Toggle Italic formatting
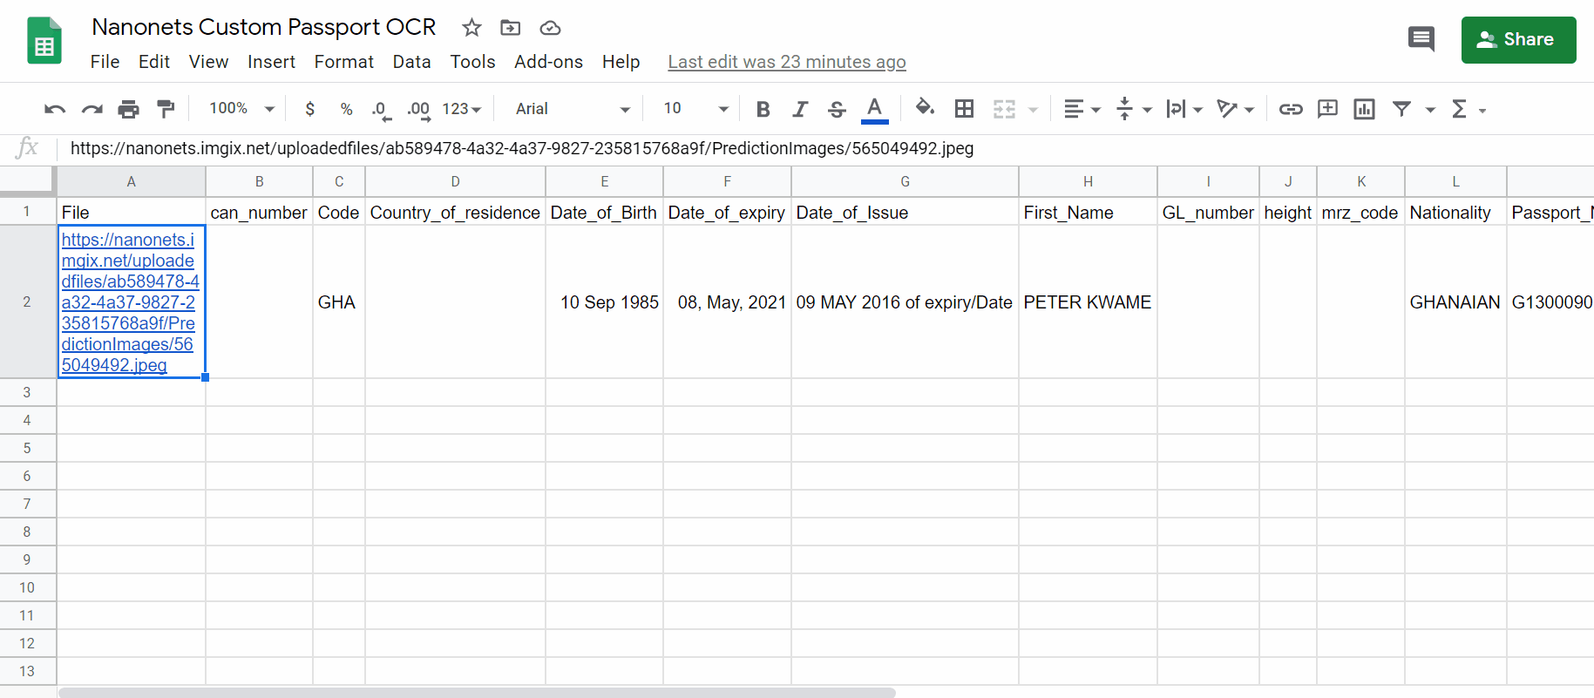 coord(799,109)
